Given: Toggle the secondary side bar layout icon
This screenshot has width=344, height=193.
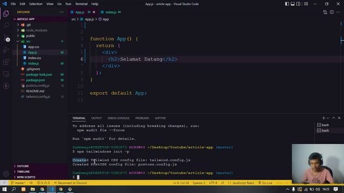Looking at the screenshot, I should tap(298, 4).
